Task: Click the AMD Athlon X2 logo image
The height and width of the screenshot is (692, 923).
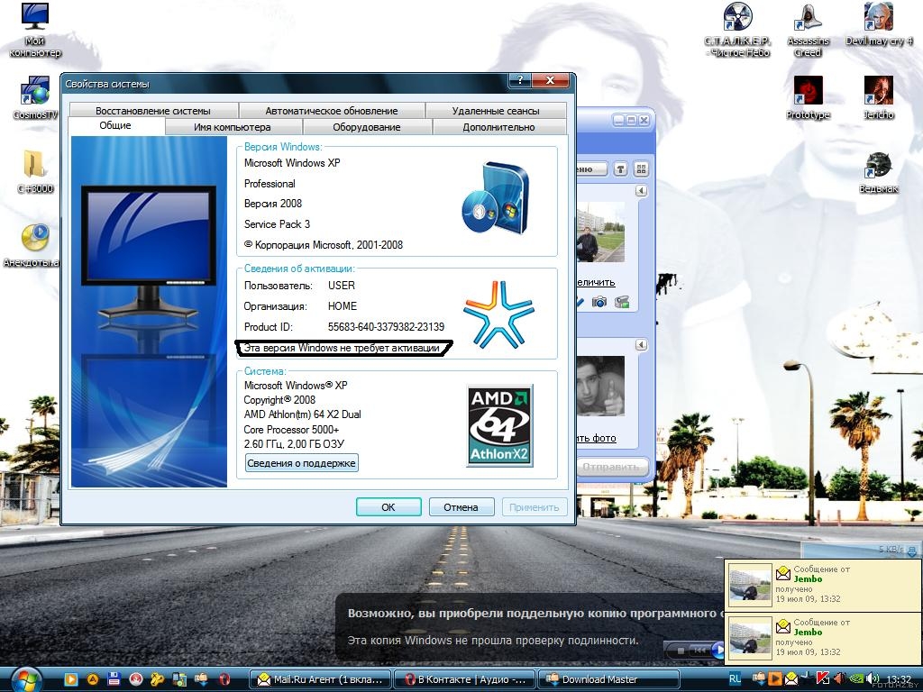Action: [499, 425]
